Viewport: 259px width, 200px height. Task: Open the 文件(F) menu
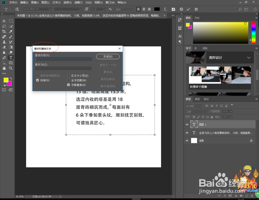point(13,3)
